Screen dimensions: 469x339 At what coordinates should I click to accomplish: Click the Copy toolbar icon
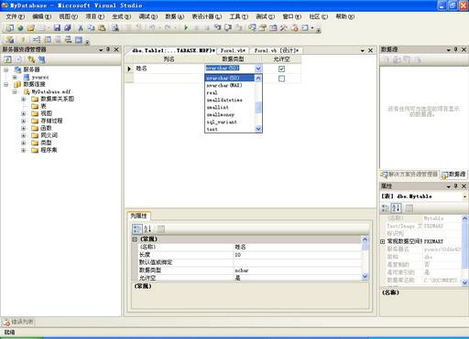[91, 28]
